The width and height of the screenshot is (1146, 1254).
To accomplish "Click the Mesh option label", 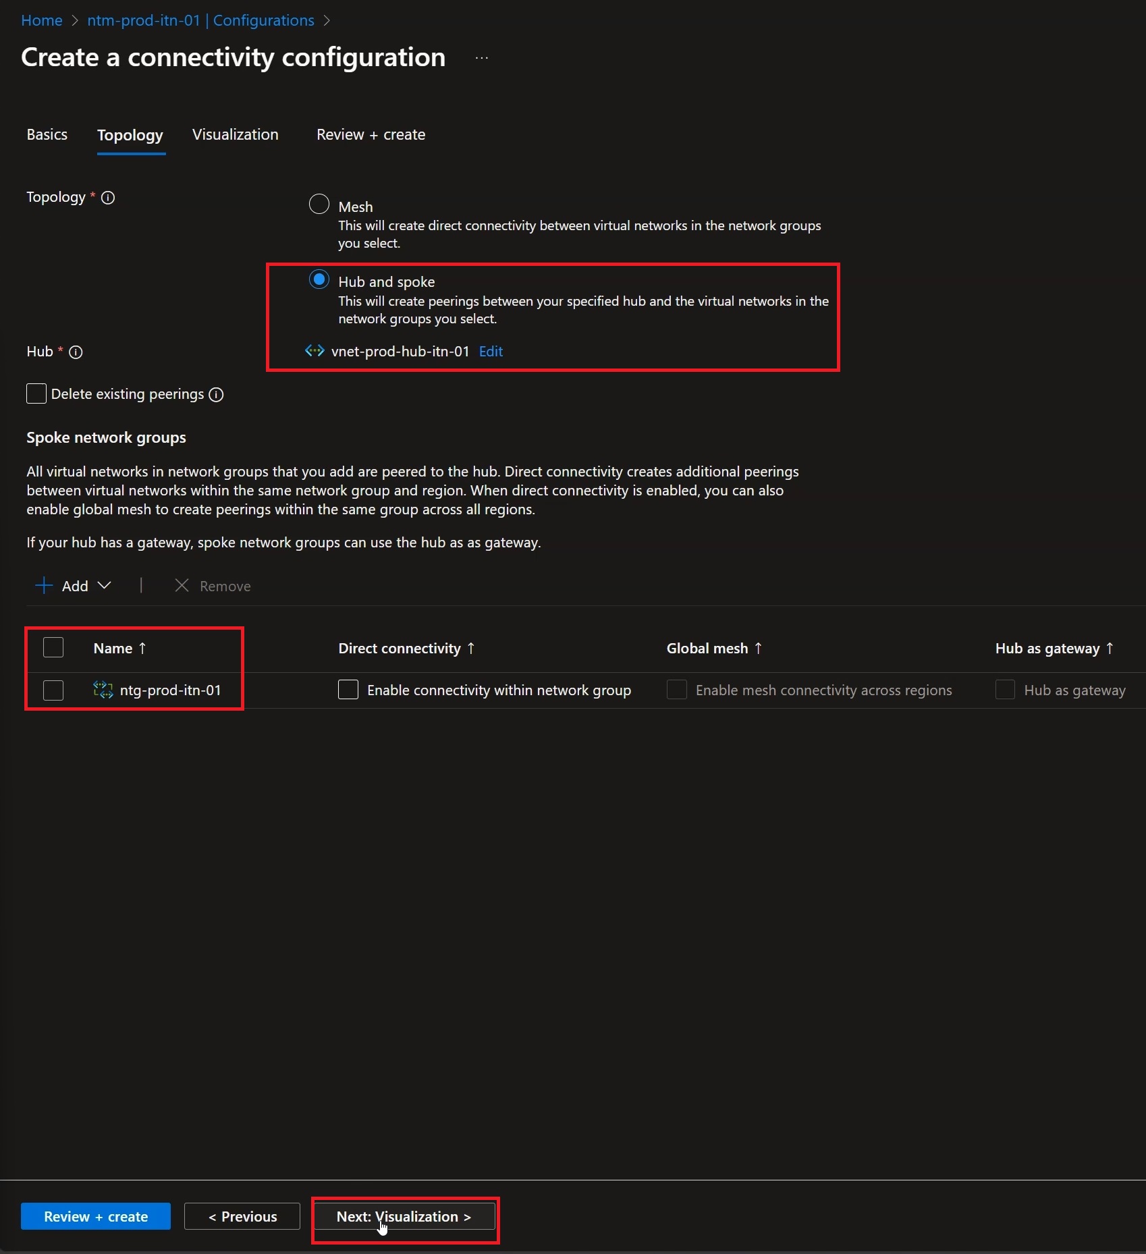I will (x=356, y=207).
